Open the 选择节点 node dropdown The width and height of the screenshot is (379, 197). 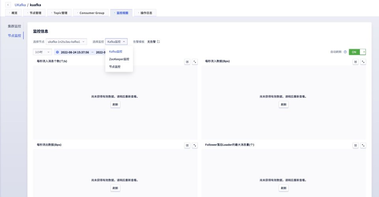[66, 42]
